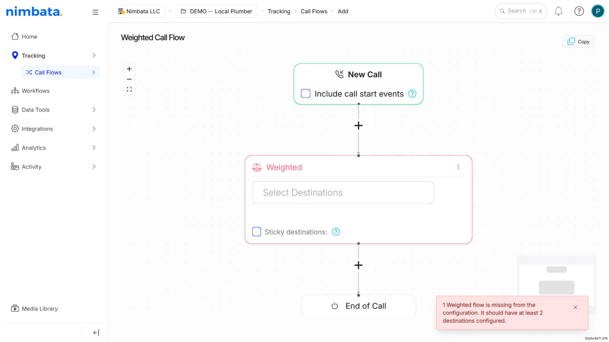Select the New Call node header
Viewport: 609px width, 342px height.
(x=359, y=74)
